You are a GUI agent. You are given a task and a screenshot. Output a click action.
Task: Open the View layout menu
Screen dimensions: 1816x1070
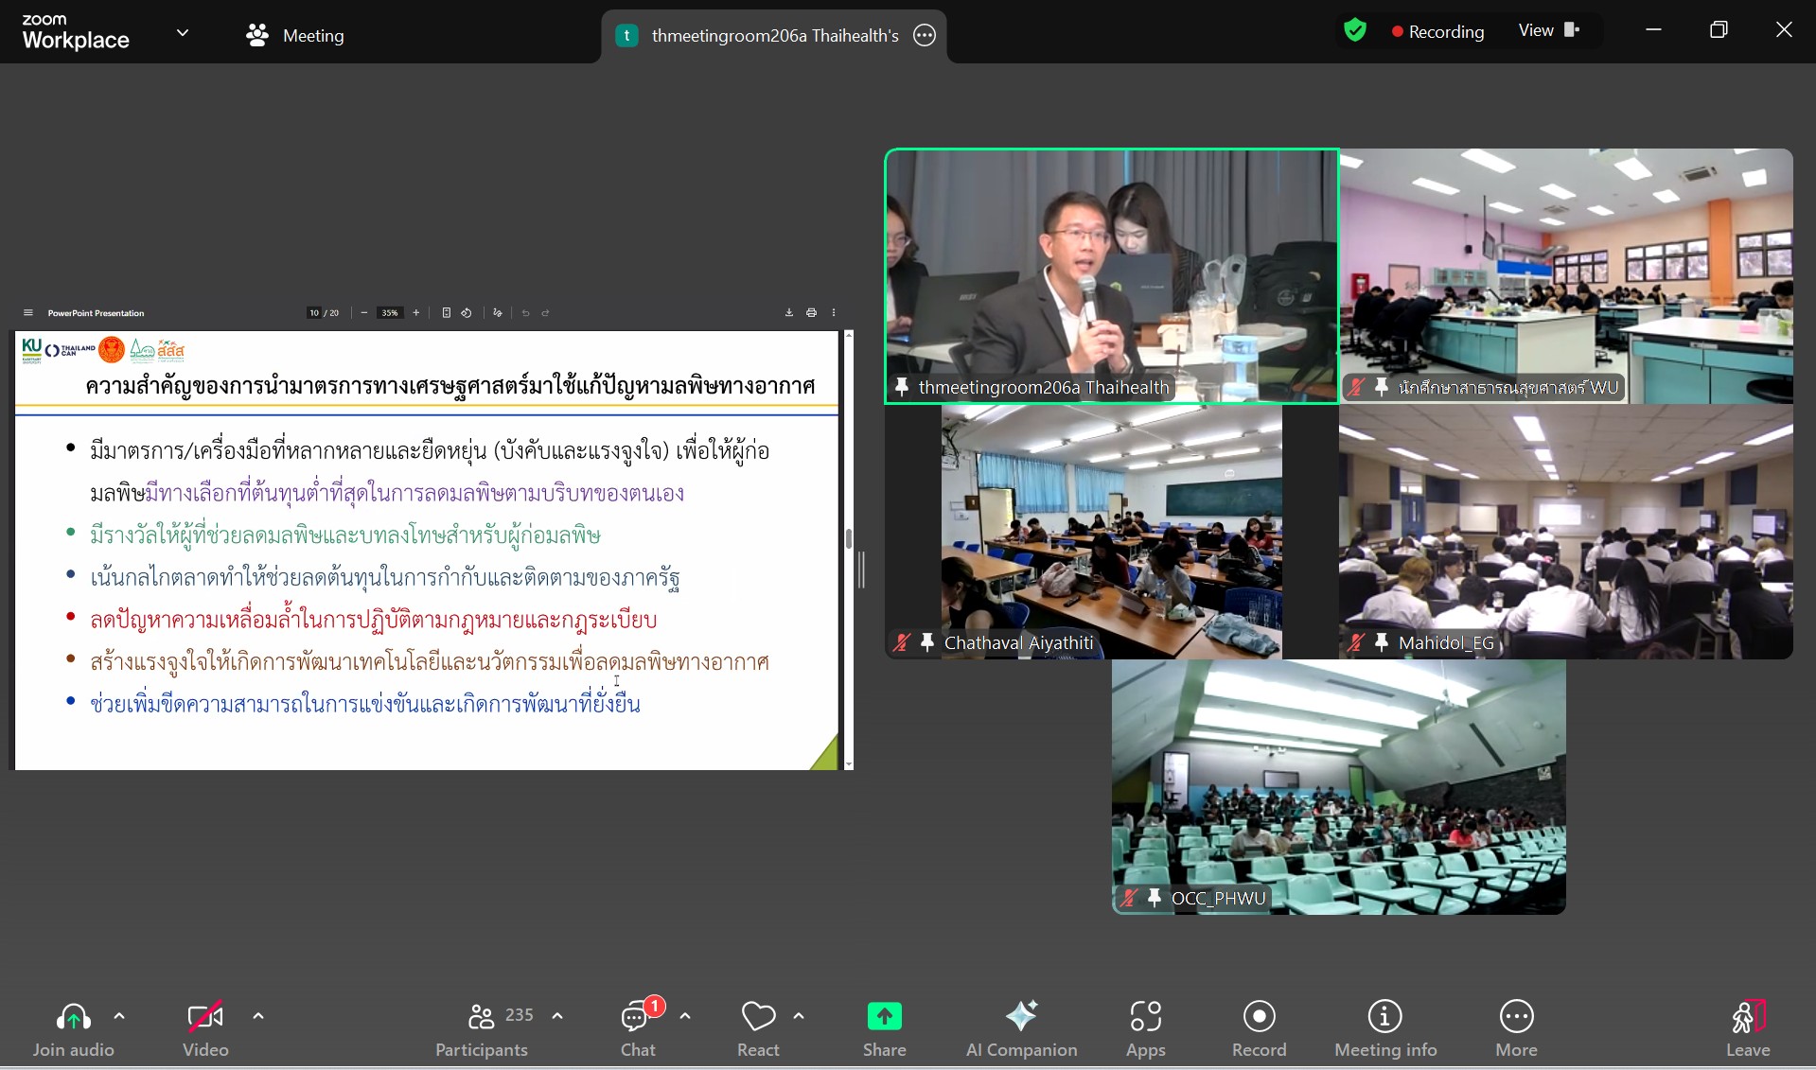click(x=1548, y=30)
